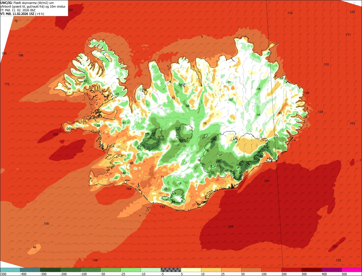Click the subtitle line mentioning '10m vindur'
This screenshot has width=362, height=276.
[33, 6]
